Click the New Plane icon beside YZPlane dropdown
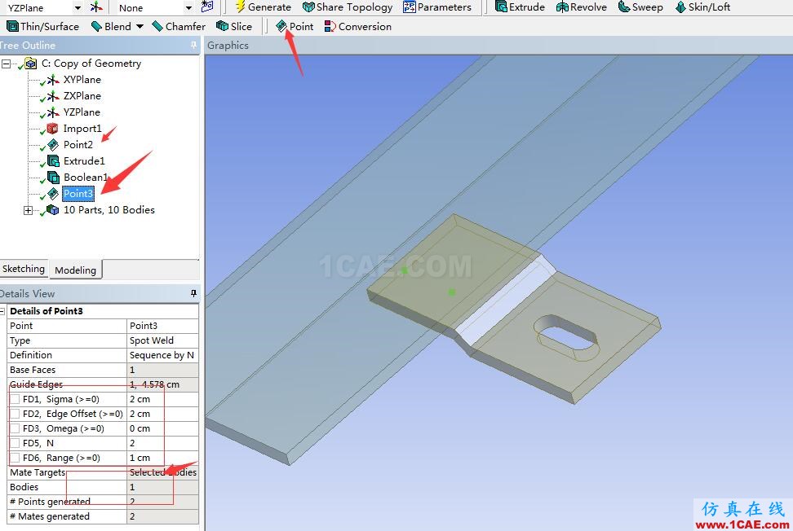The height and width of the screenshot is (531, 793). [95, 7]
